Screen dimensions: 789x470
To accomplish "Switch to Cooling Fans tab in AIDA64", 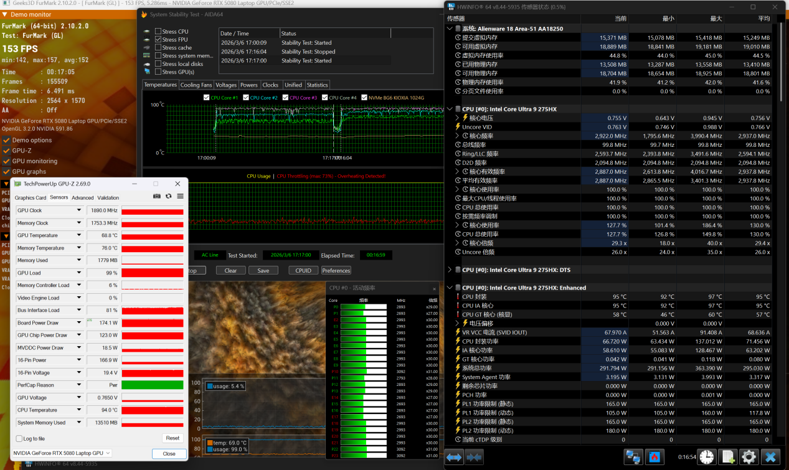I will tap(196, 85).
